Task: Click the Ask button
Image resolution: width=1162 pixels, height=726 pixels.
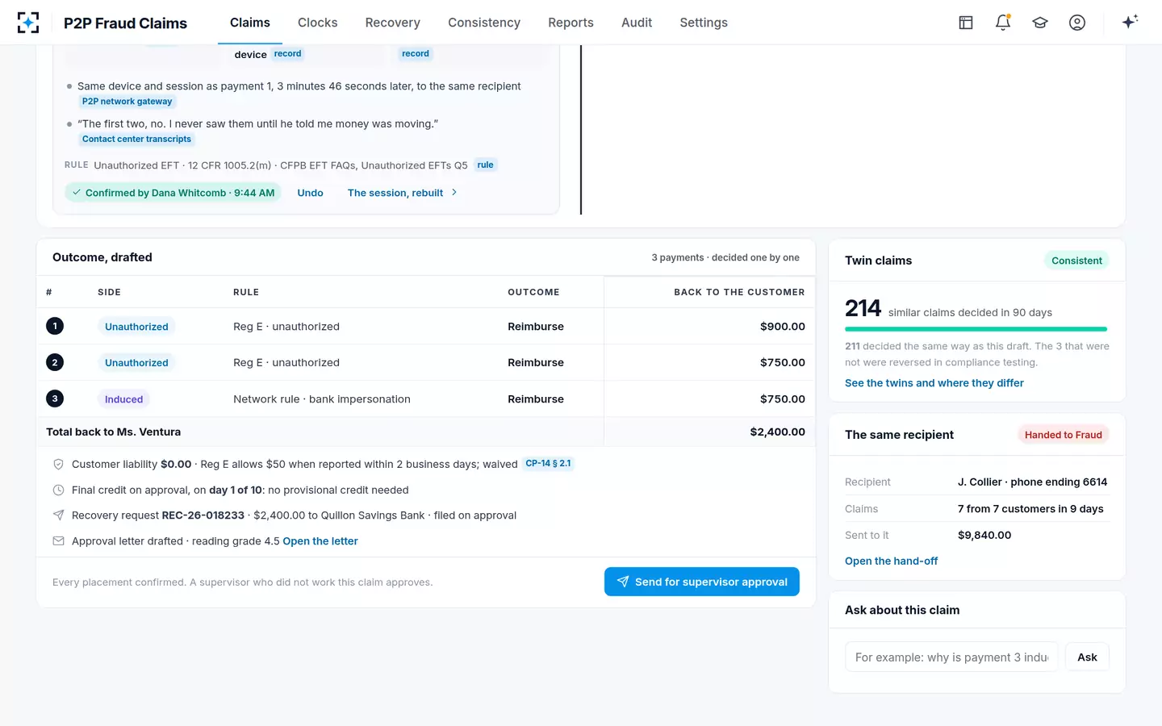Action: (x=1087, y=657)
